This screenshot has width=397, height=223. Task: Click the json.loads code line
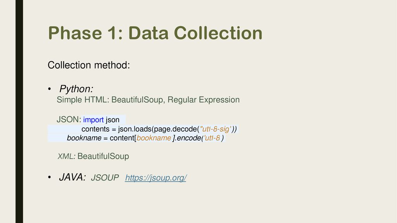(x=159, y=129)
